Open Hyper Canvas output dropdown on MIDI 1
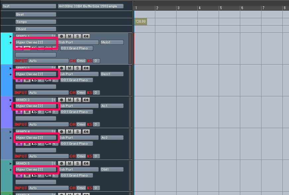289x195 pixels. (36, 42)
